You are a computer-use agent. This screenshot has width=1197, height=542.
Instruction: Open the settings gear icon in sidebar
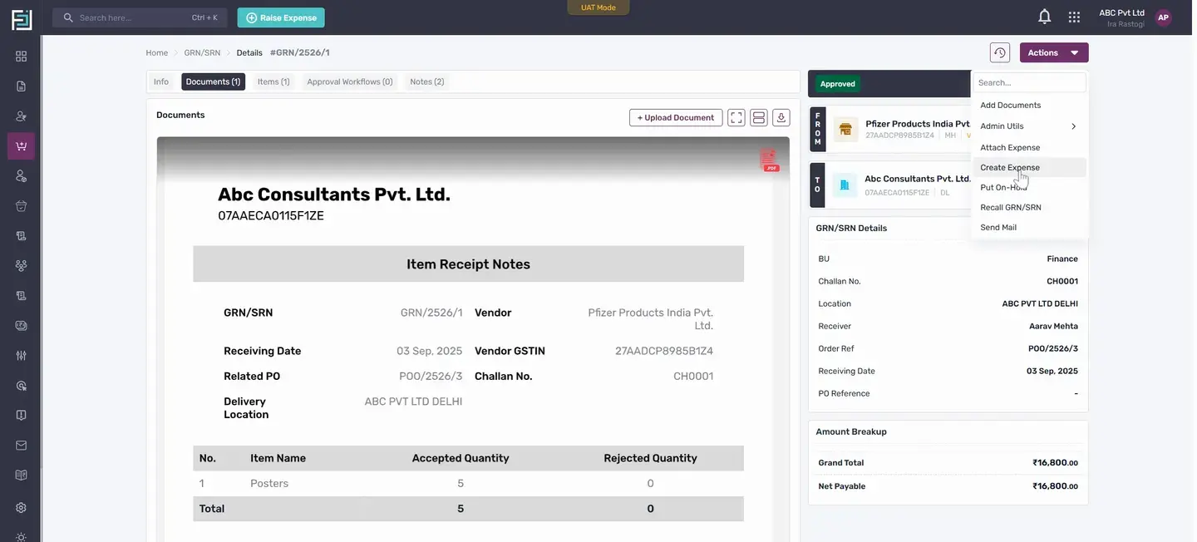coord(21,508)
